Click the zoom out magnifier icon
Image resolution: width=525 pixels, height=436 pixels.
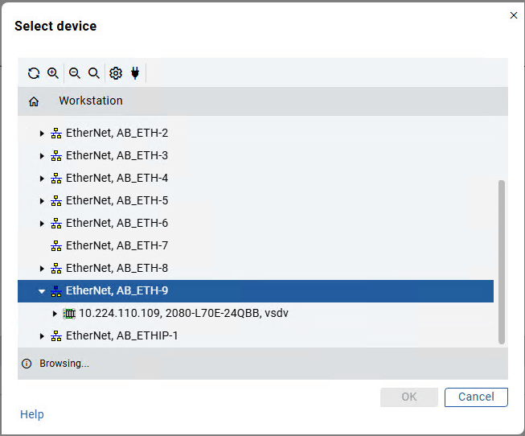click(75, 73)
